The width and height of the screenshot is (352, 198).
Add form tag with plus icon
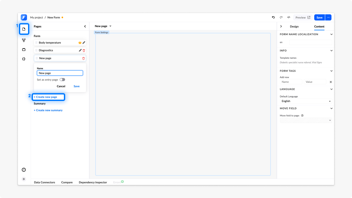coord(331,82)
